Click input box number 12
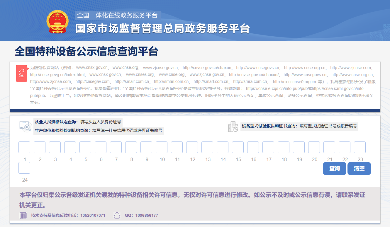 point(192,147)
